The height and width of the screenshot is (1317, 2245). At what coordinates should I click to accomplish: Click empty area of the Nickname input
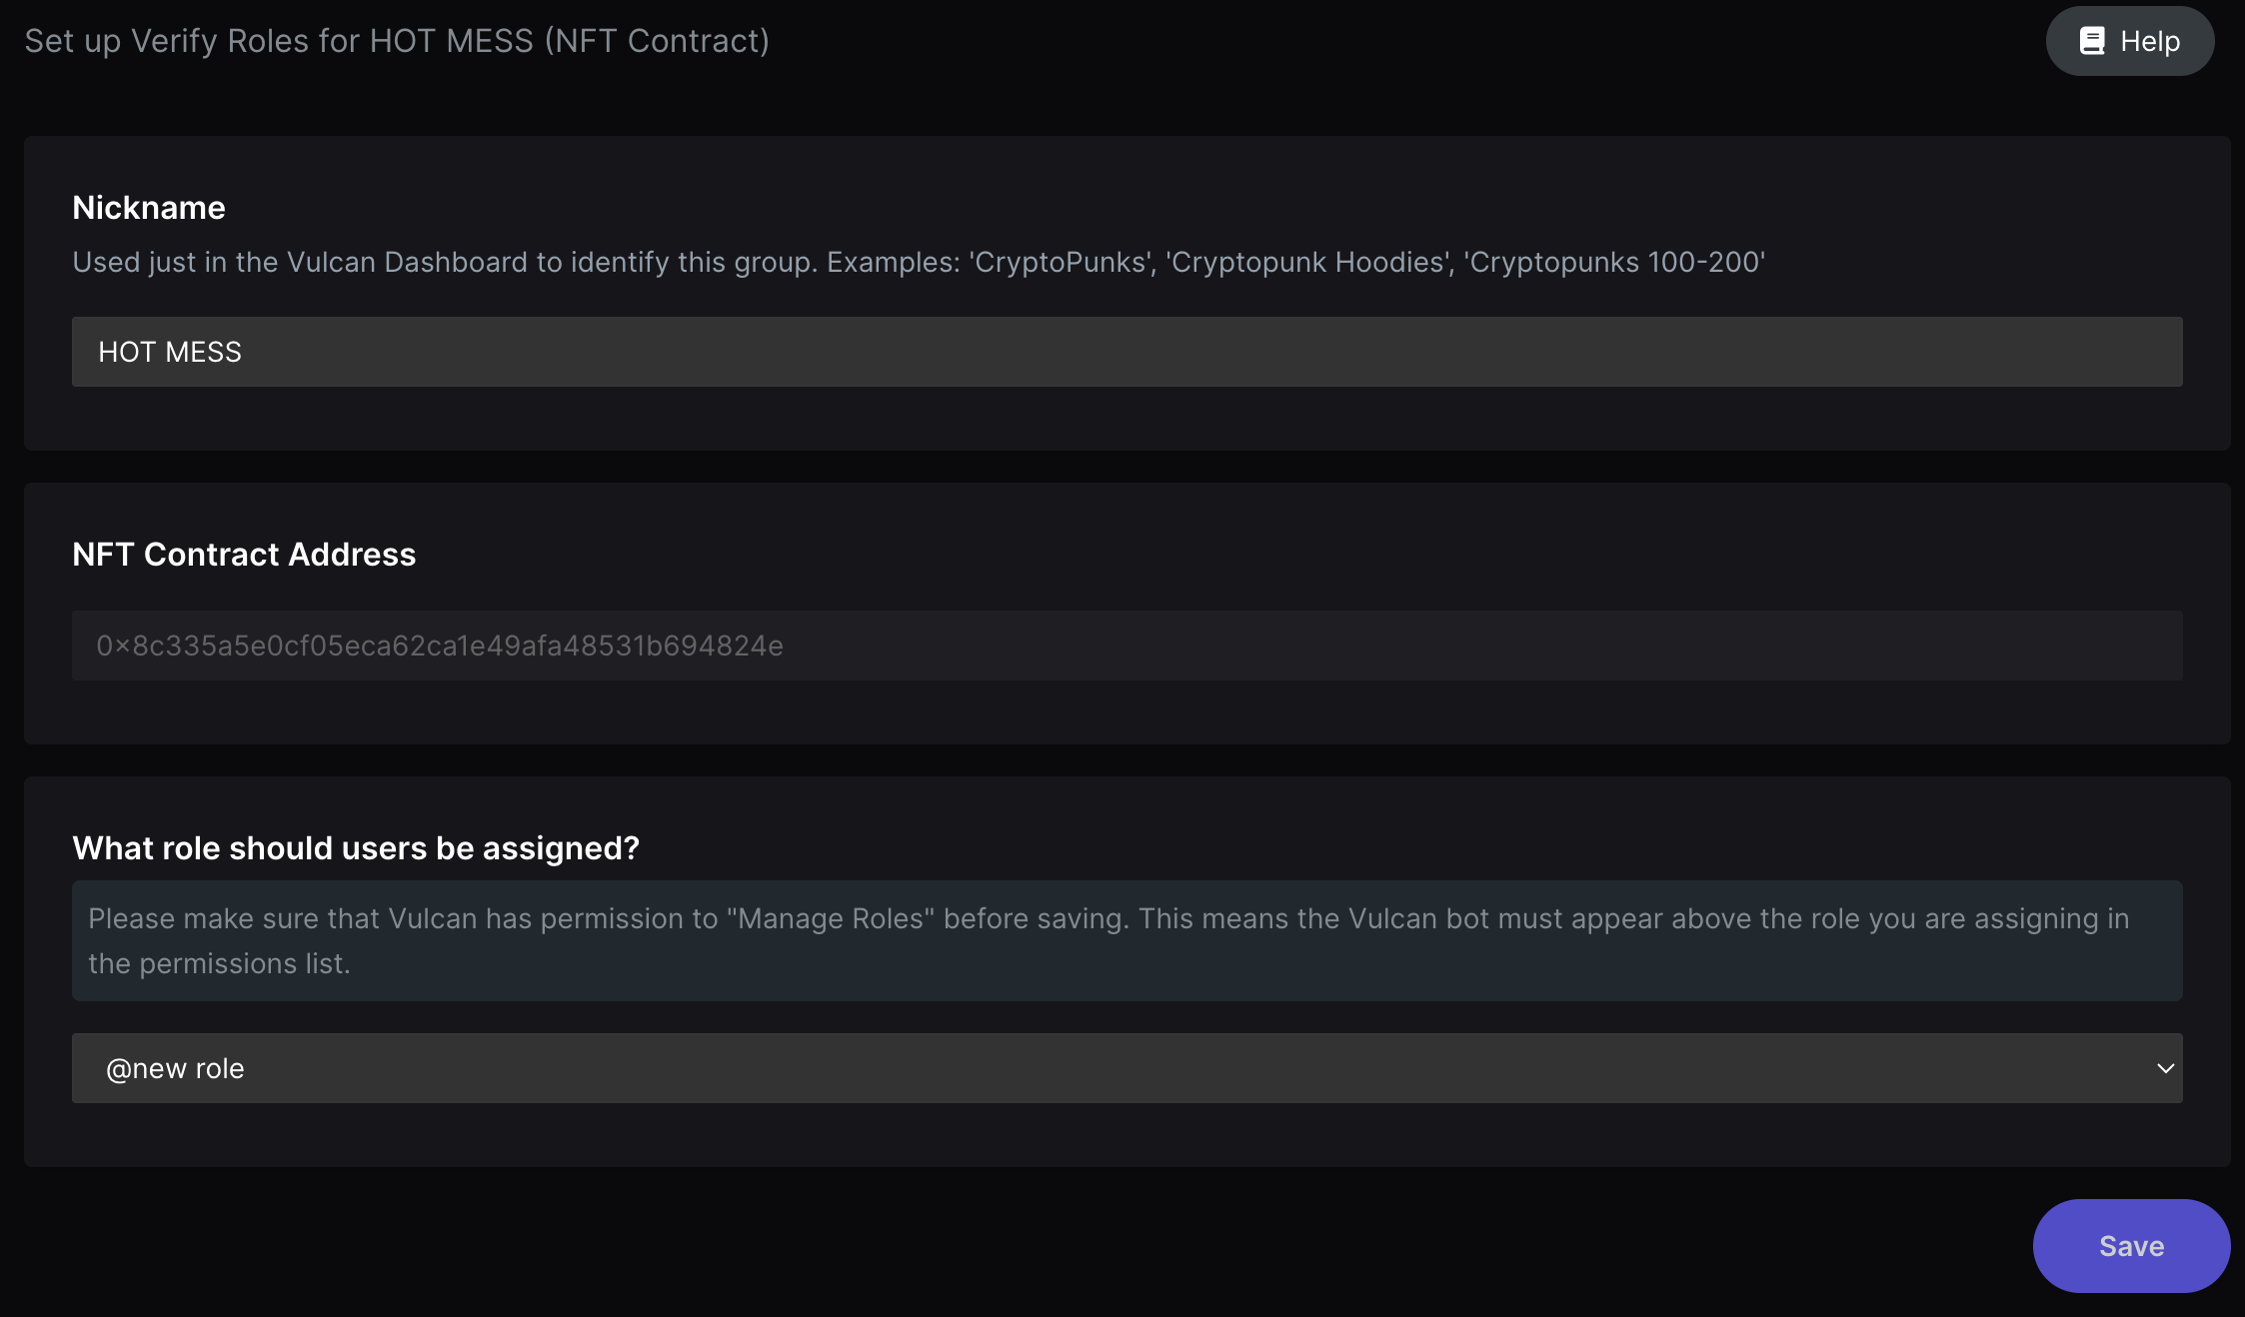click(1199, 352)
